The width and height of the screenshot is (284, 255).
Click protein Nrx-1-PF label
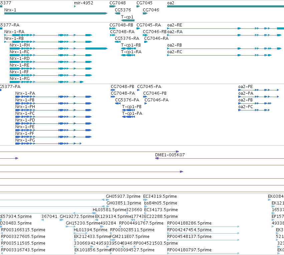25,134
